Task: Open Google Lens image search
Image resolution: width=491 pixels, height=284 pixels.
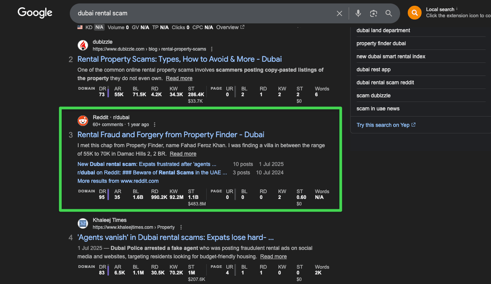Action: (x=374, y=13)
